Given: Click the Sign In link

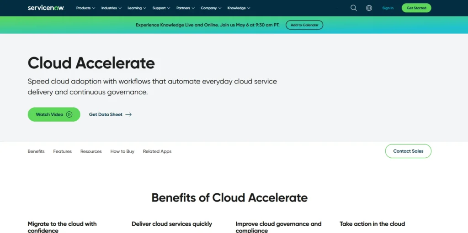Looking at the screenshot, I should [x=388, y=8].
